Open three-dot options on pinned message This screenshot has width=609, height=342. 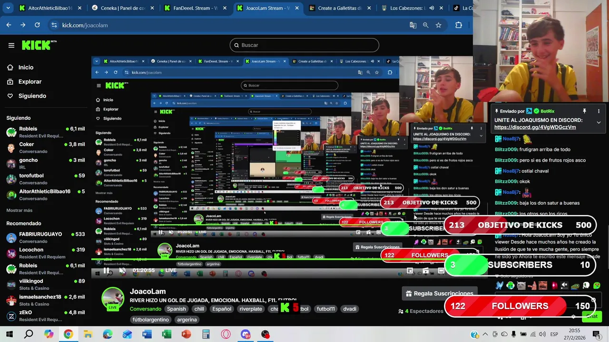[x=599, y=111]
